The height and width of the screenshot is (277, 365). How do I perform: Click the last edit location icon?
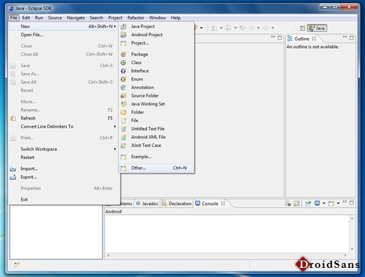coord(243,28)
